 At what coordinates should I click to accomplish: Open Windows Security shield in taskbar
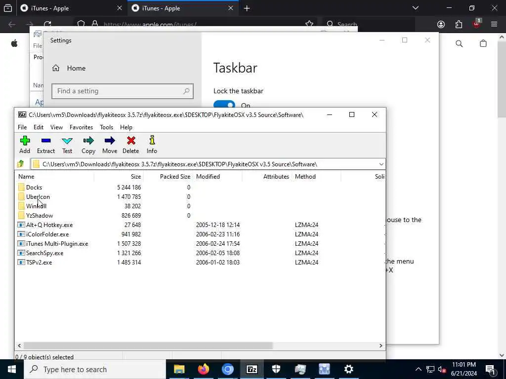(276, 369)
